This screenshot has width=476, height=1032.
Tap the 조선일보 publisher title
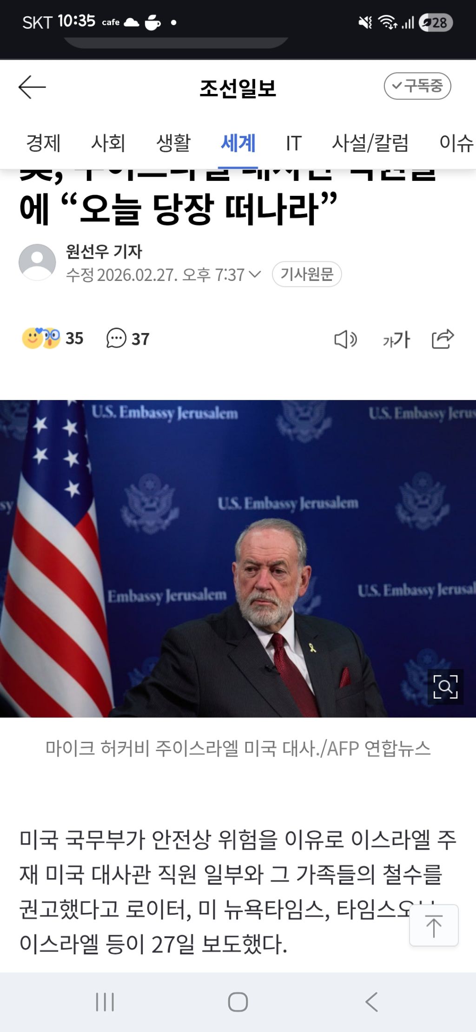coord(238,88)
